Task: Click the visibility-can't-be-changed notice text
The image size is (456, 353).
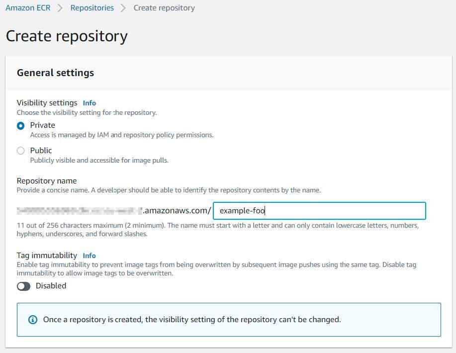Action: pos(192,320)
